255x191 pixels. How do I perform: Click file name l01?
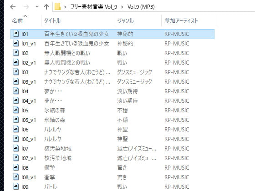[x=25, y=34]
